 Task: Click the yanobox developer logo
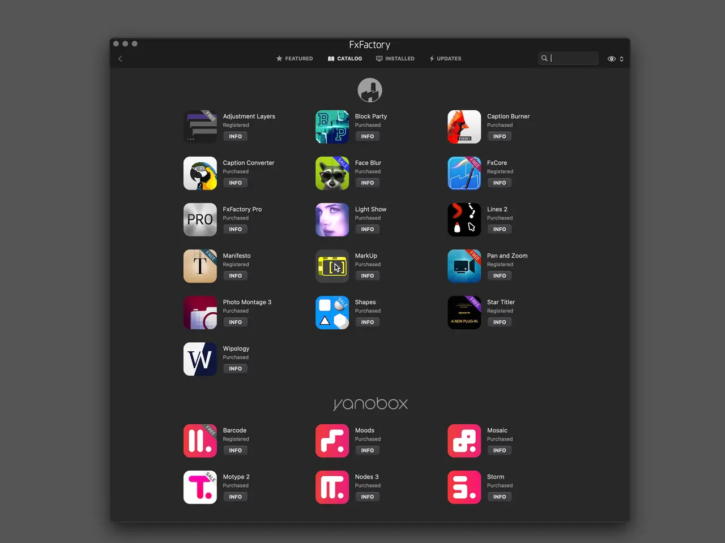pyautogui.click(x=370, y=403)
